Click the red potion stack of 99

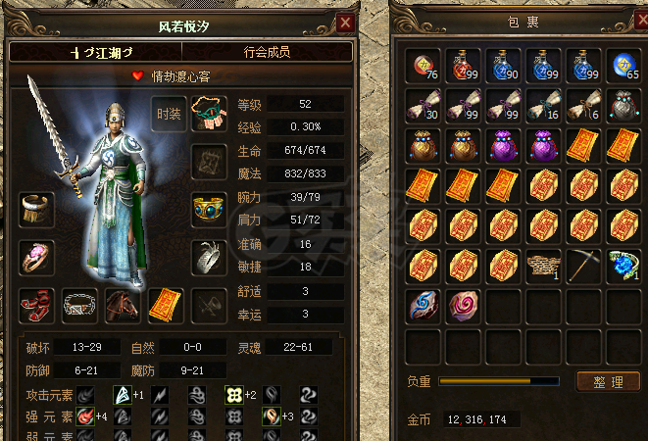pos(464,66)
